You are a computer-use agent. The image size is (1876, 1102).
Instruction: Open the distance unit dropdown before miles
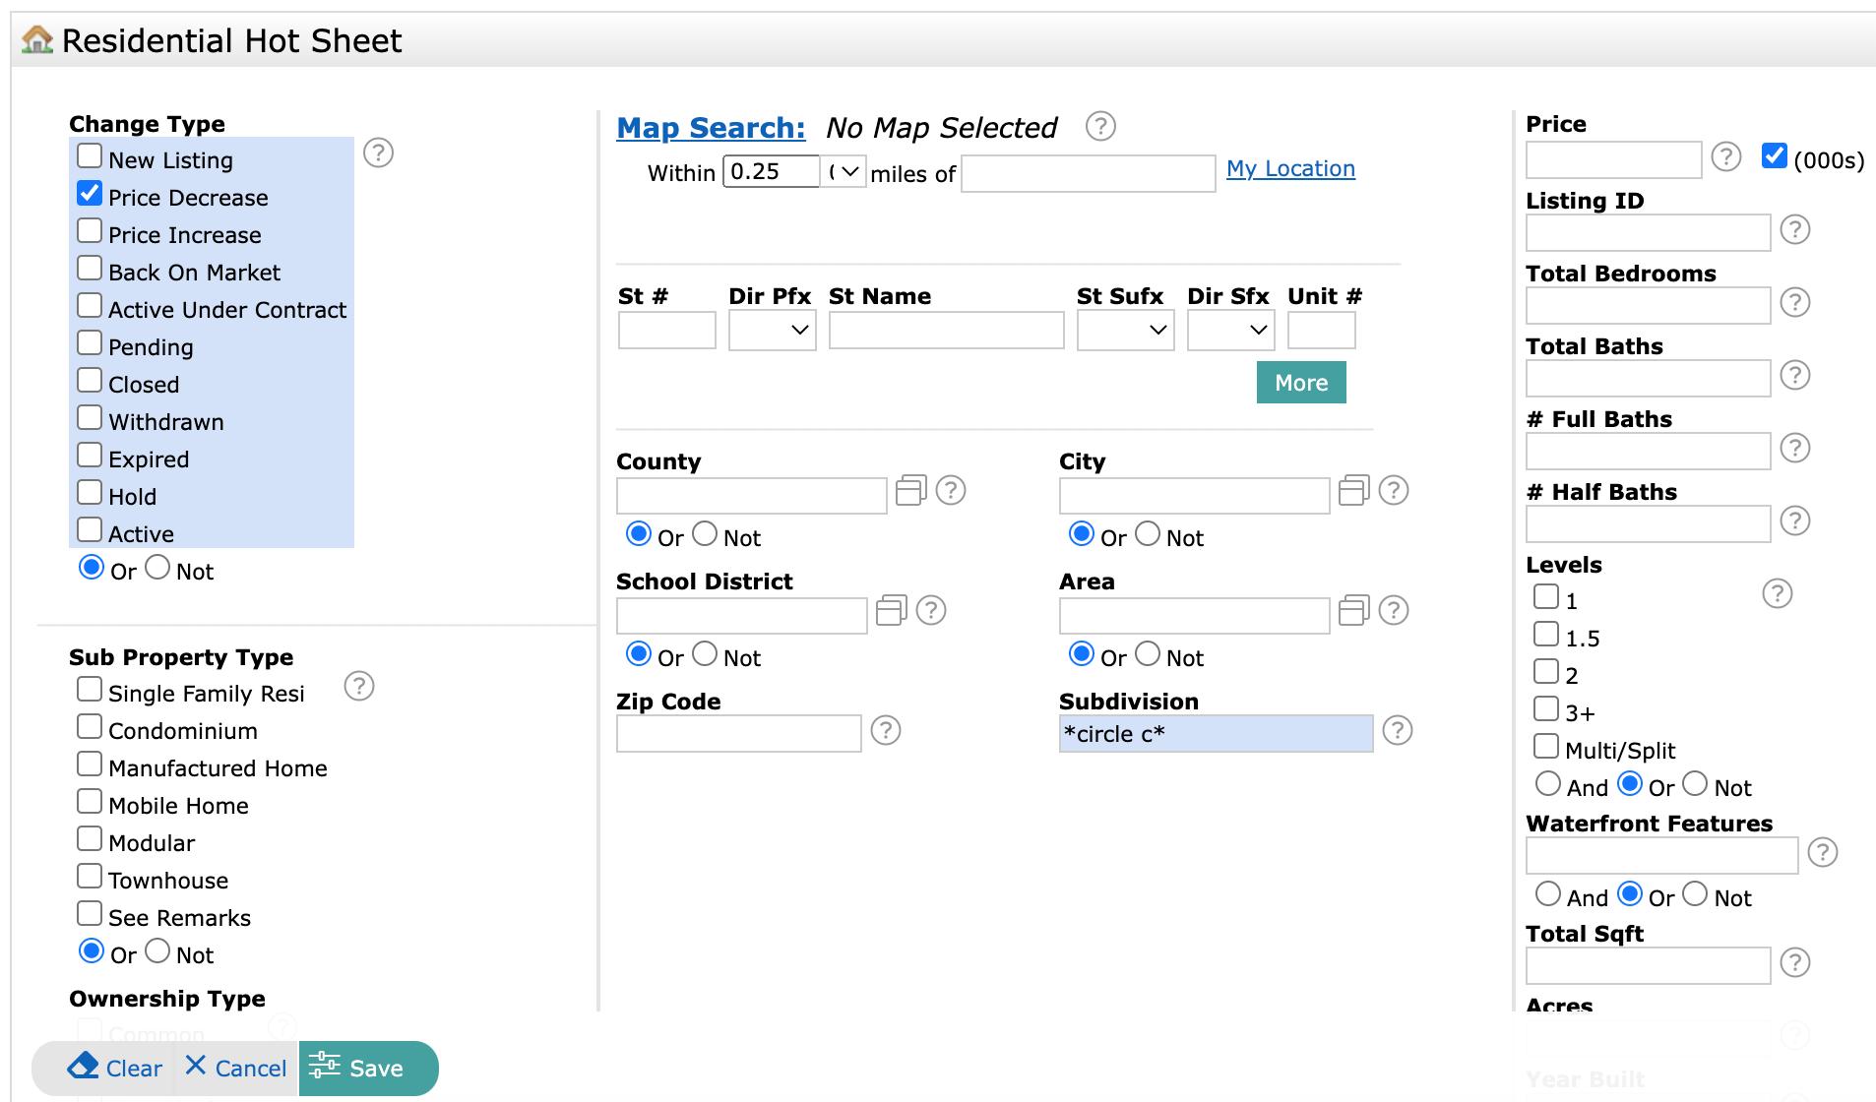pos(844,172)
